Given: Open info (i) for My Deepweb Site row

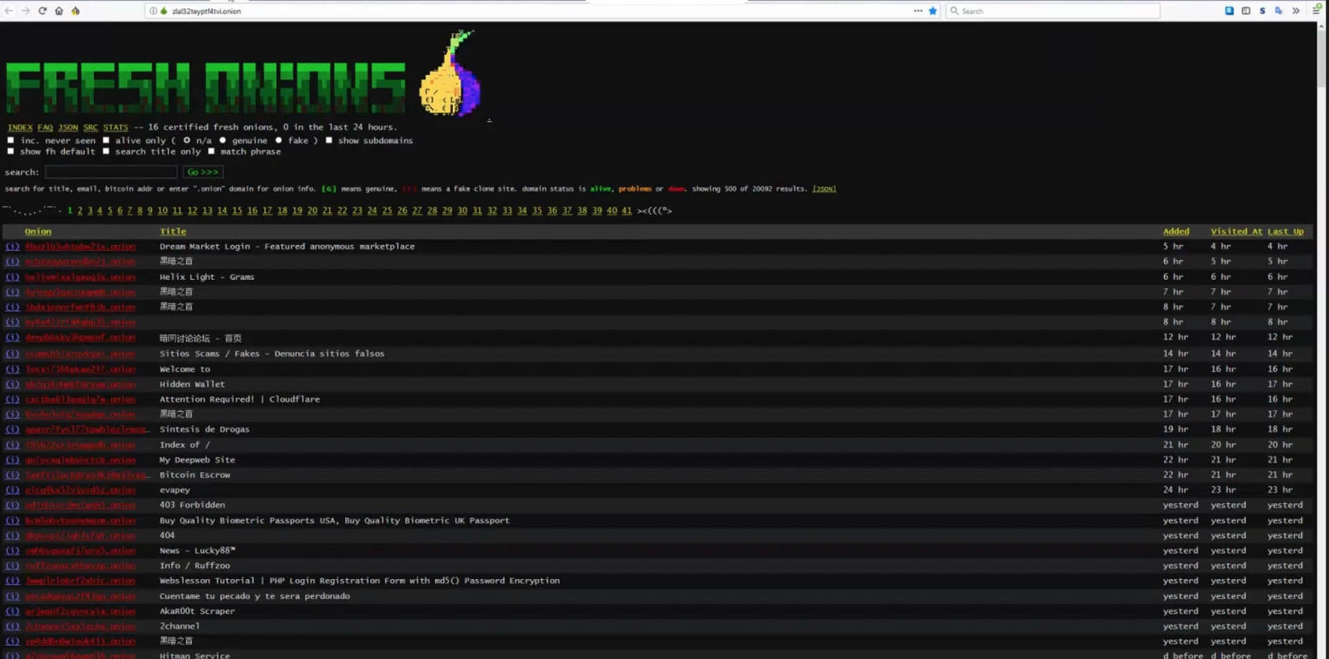Looking at the screenshot, I should (x=13, y=460).
